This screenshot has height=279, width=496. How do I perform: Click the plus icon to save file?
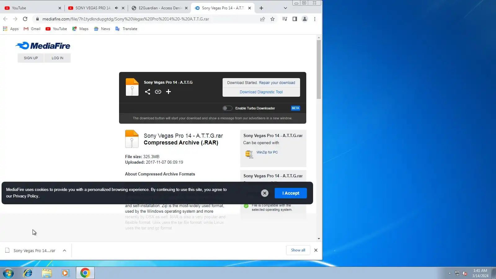[168, 92]
